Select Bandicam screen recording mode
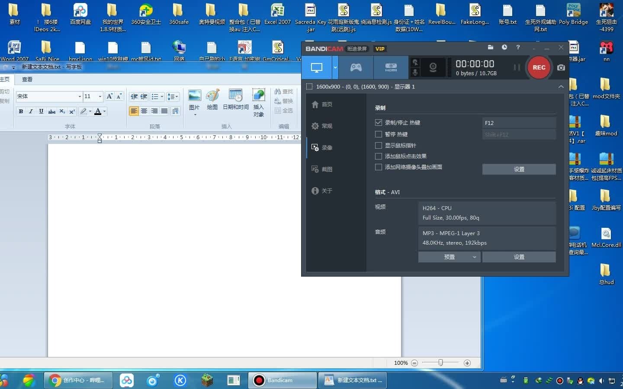623x389 pixels. pos(317,67)
